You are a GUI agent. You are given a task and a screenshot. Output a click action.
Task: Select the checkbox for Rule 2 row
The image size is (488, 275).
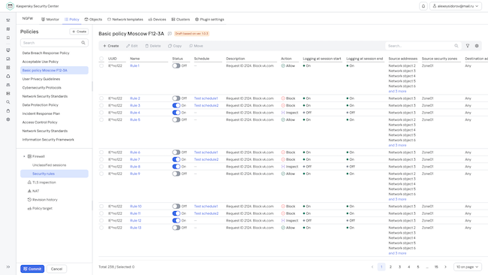pyautogui.click(x=101, y=98)
